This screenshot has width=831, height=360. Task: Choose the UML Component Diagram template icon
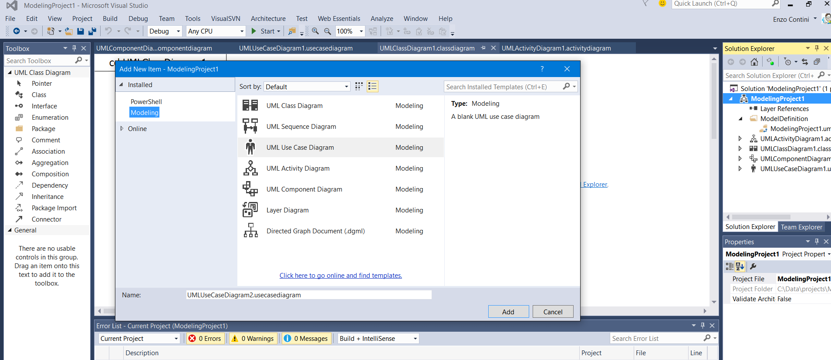pyautogui.click(x=250, y=189)
